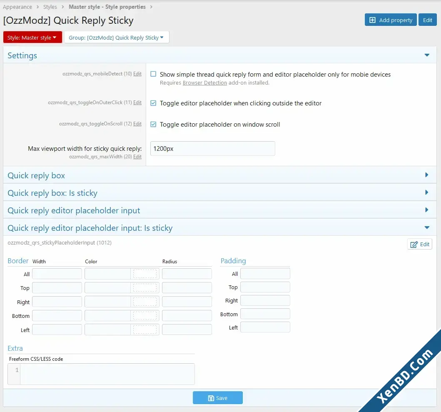This screenshot has height=412, width=441.
Task: Uncheck Toggle editor placeholder on window scroll
Action: point(153,124)
